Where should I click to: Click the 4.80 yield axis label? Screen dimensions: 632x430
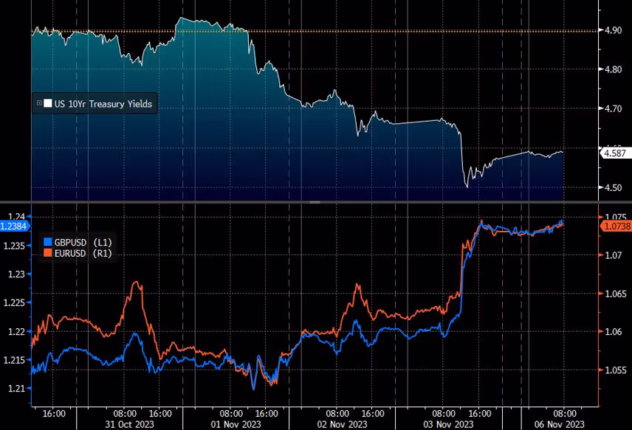click(613, 69)
